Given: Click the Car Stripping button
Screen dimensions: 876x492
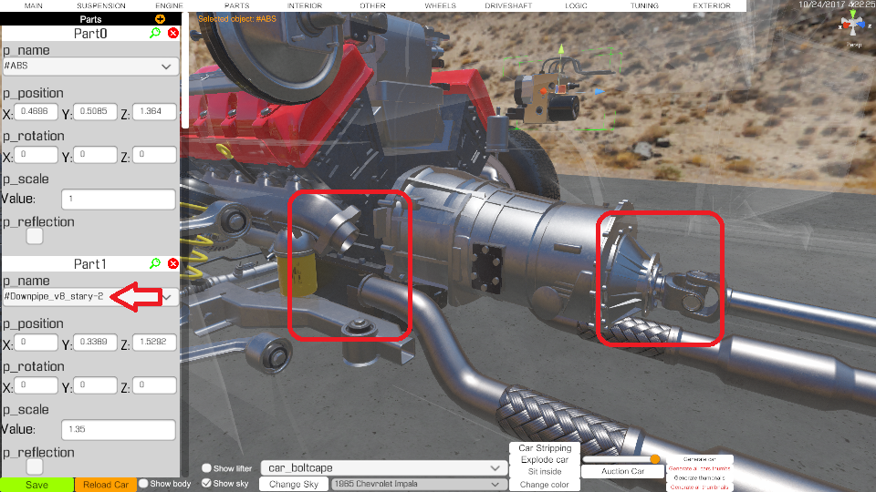Looking at the screenshot, I should pyautogui.click(x=545, y=448).
